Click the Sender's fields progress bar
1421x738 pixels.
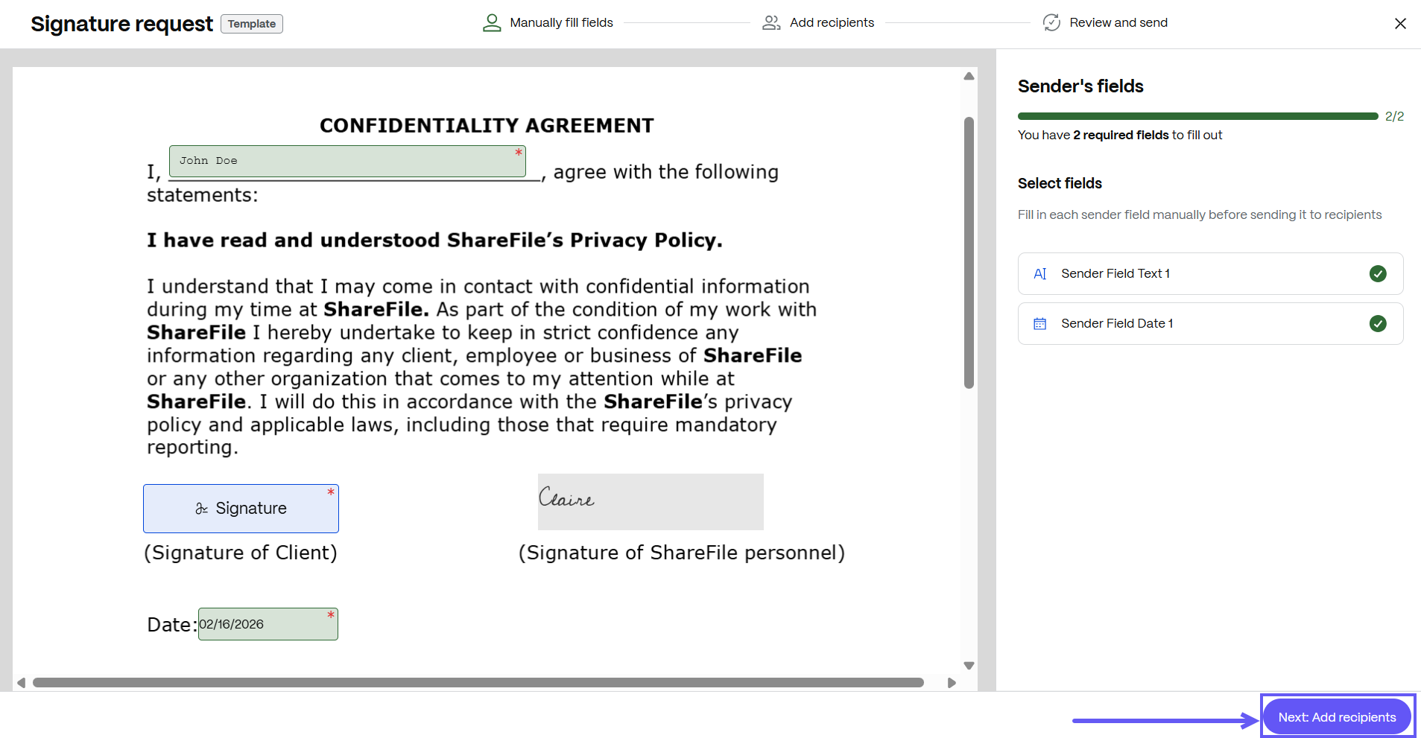(x=1197, y=116)
